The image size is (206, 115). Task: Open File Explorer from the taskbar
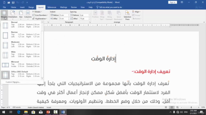(26, 112)
